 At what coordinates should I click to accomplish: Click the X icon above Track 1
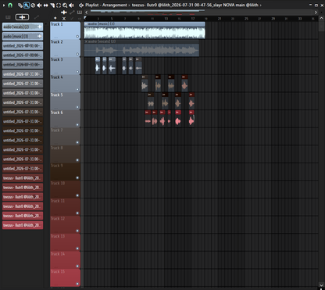pyautogui.click(x=64, y=19)
